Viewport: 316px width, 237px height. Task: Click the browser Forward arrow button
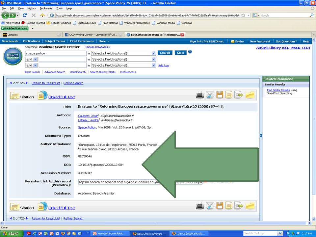[x=13, y=15]
